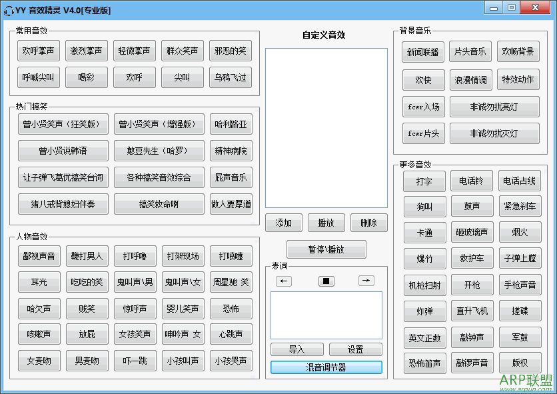
Task: Play the 周星驰 笑 laugh effect
Action: tap(231, 283)
